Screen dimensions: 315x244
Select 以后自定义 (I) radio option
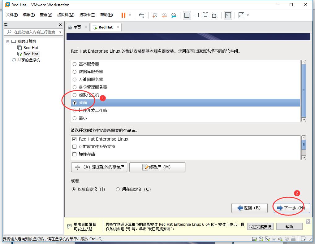[x=74, y=189]
